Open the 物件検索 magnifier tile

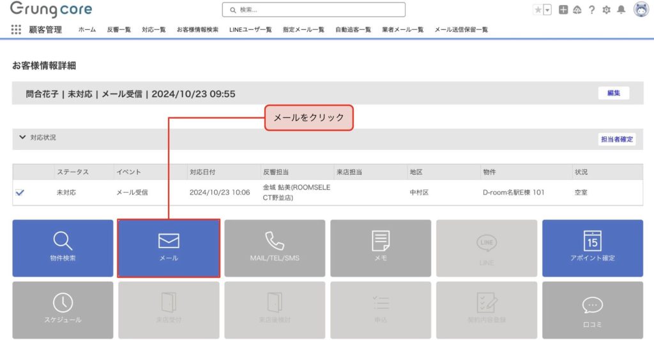[63, 248]
